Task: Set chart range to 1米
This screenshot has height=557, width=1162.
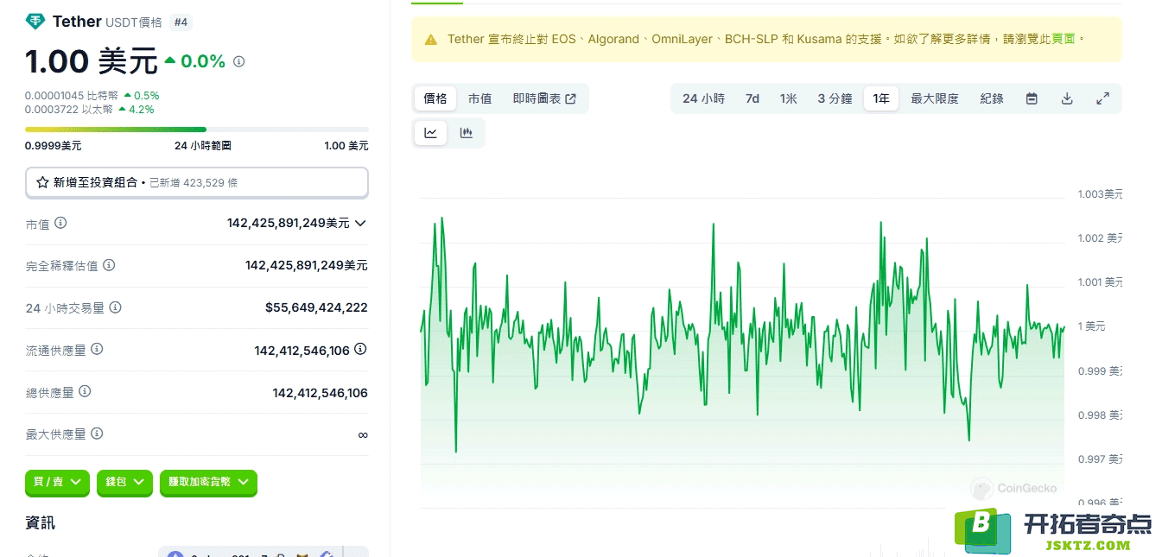Action: [x=788, y=98]
